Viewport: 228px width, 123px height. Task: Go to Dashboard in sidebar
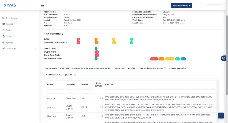11,18
